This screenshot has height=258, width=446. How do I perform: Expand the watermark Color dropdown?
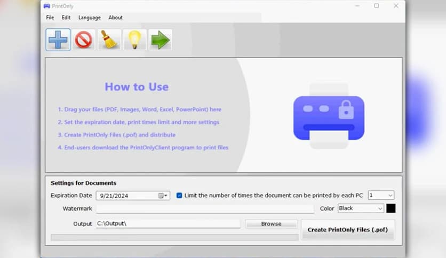379,208
